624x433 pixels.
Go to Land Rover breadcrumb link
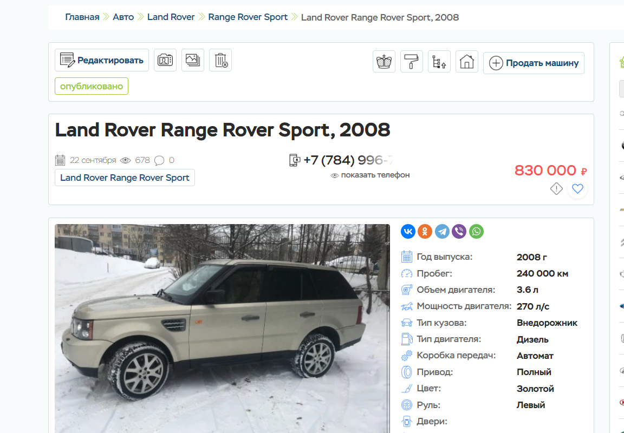point(171,17)
